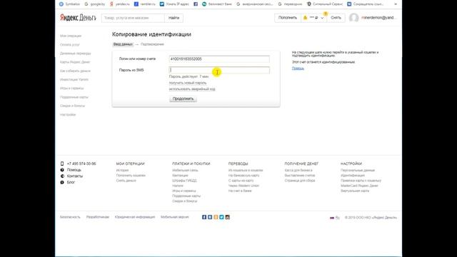Click the login or account number field

(x=219, y=59)
